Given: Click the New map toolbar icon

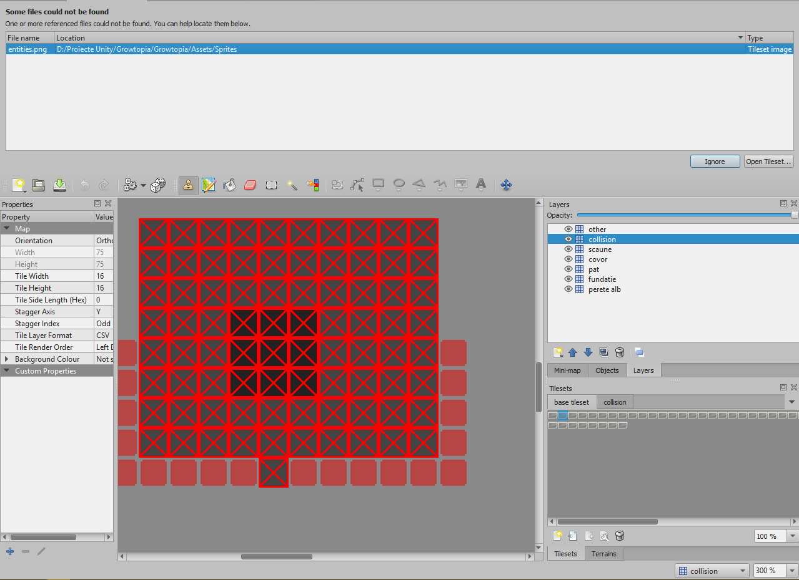Looking at the screenshot, I should click(19, 185).
